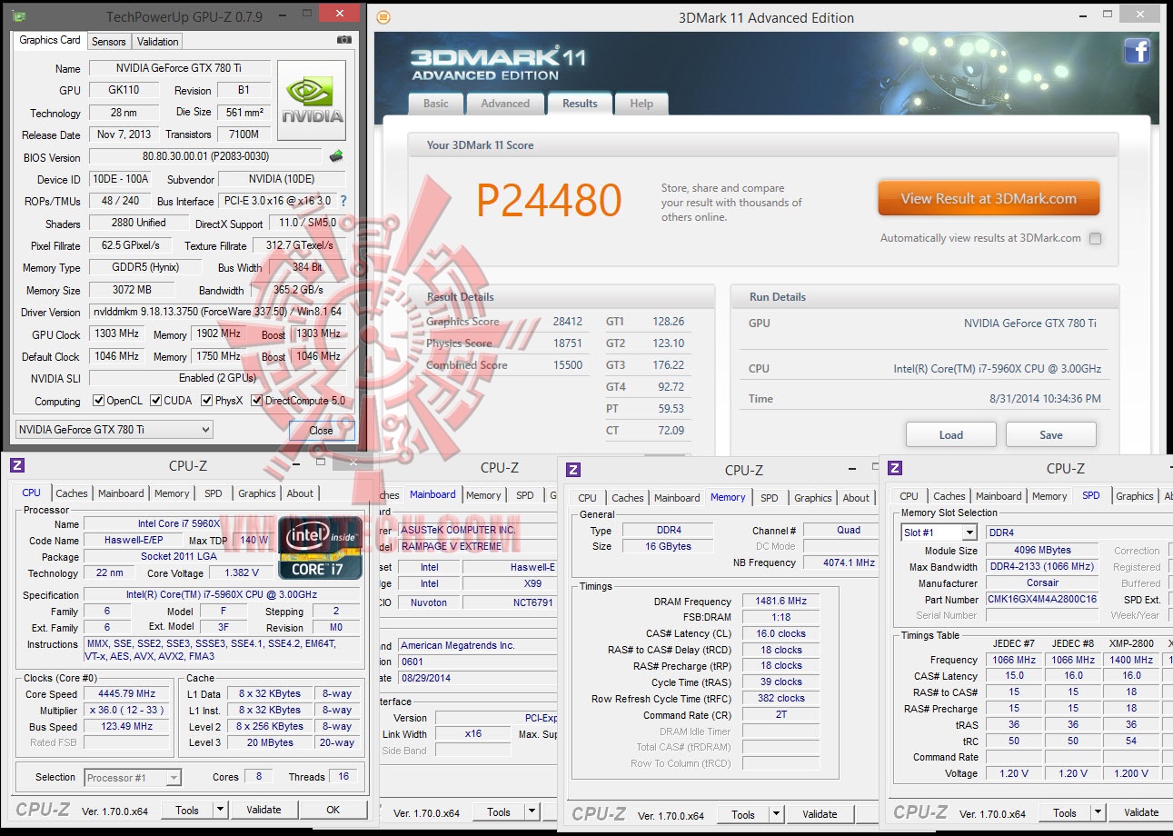Click the Load button in 3DMark

pos(951,434)
